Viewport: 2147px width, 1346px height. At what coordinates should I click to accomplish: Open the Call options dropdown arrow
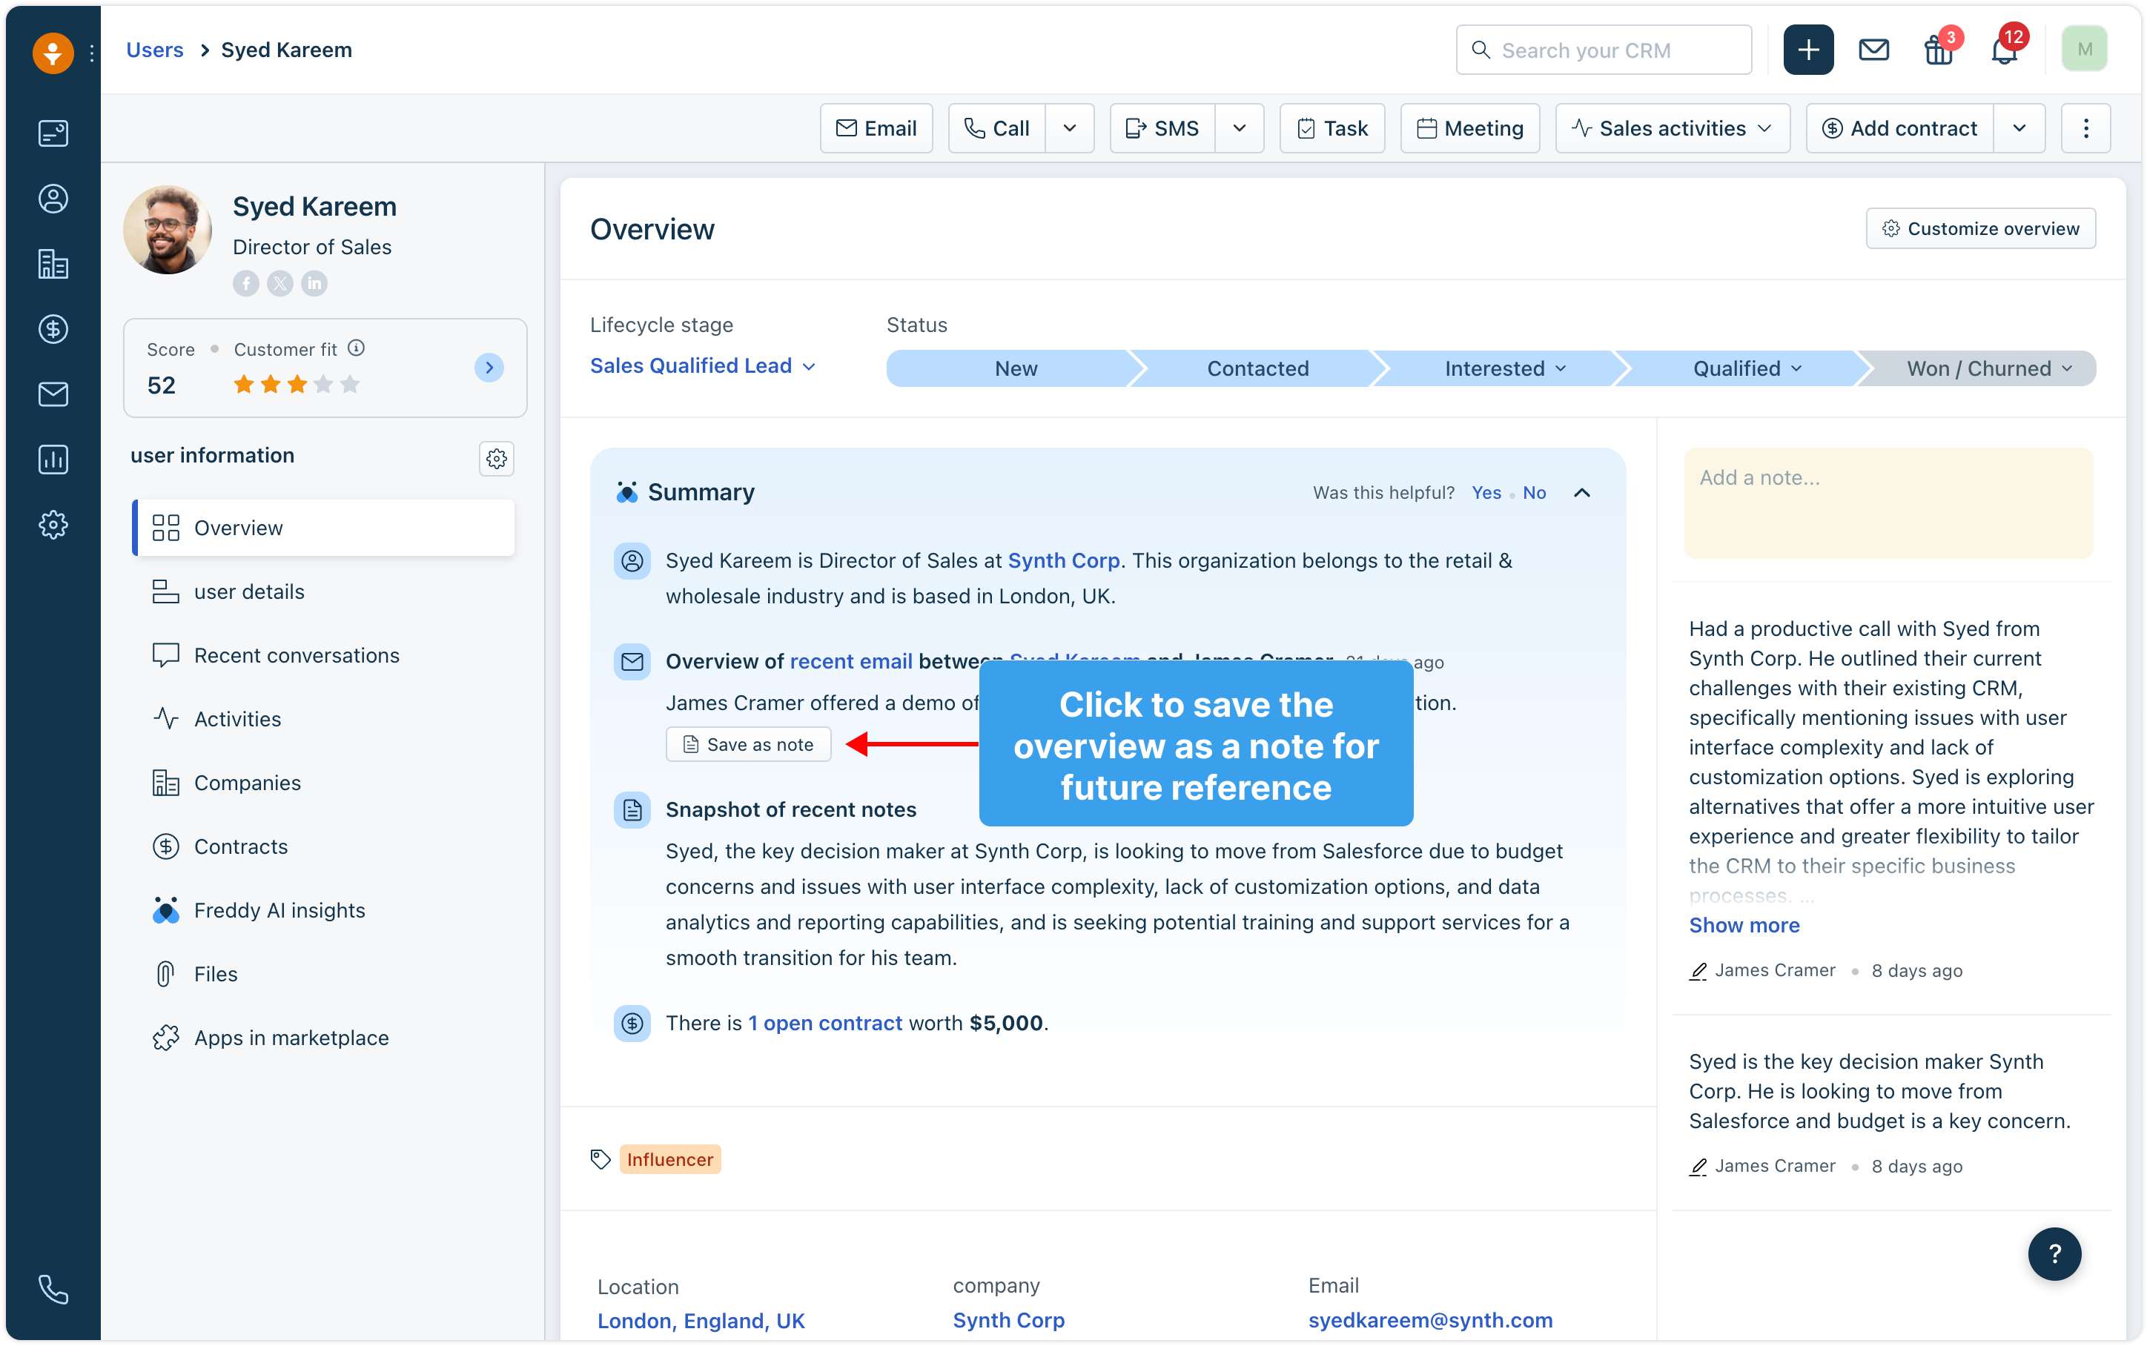1070,128
